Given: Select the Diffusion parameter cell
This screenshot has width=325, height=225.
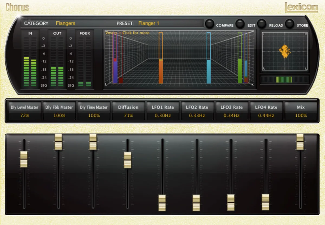Looking at the screenshot, I should [128, 111].
